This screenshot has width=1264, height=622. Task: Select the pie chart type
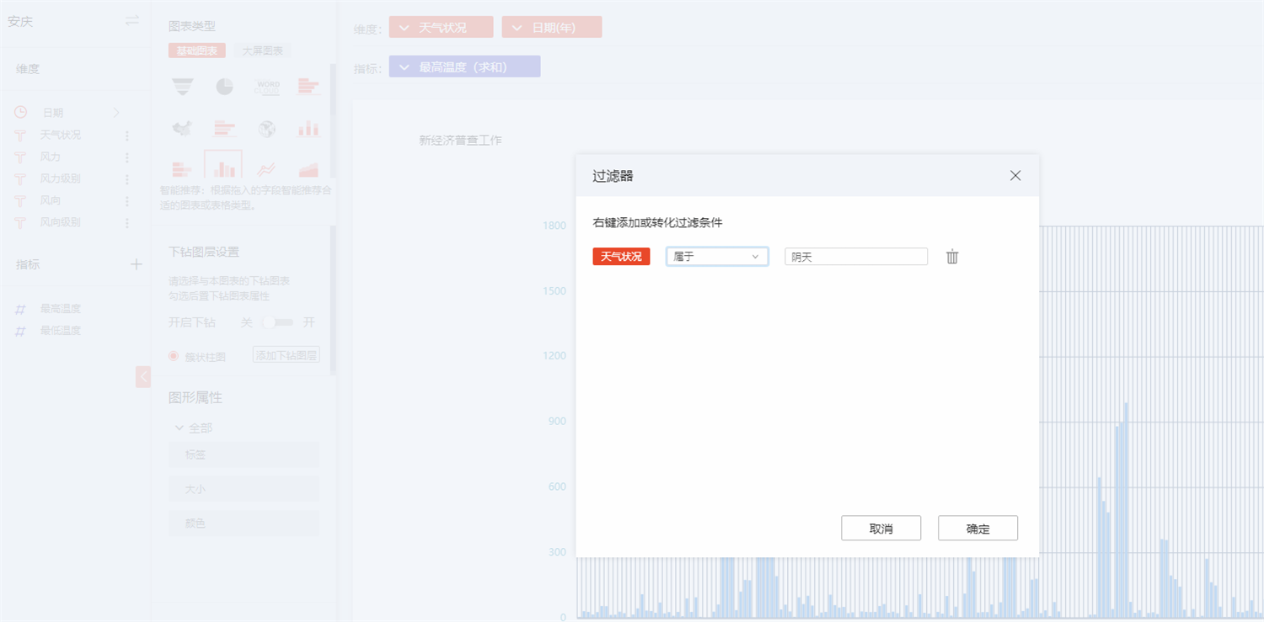coord(224,87)
